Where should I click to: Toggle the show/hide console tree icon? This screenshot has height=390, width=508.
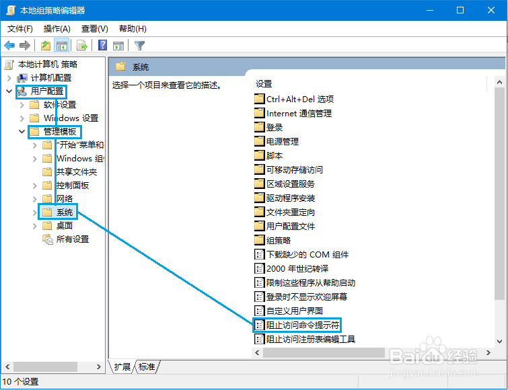point(61,45)
